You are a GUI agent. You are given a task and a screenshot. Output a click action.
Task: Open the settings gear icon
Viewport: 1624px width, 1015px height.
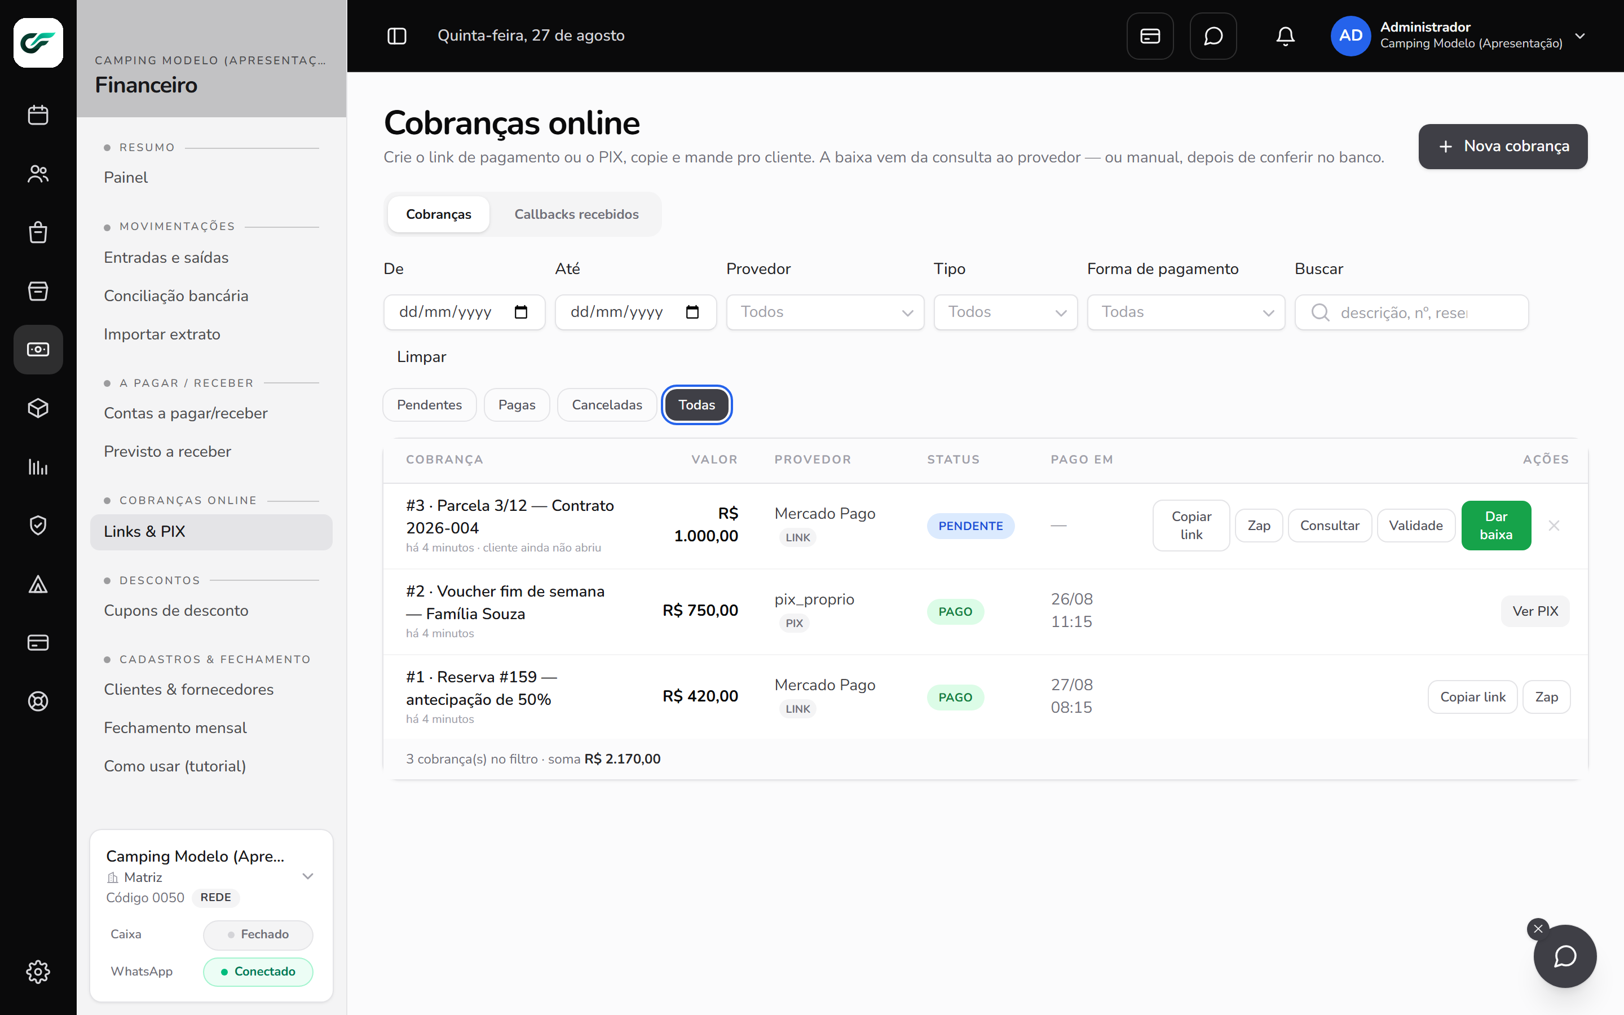(38, 972)
